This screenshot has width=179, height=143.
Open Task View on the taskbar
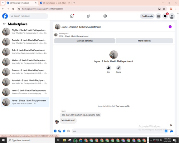click(x=58, y=140)
